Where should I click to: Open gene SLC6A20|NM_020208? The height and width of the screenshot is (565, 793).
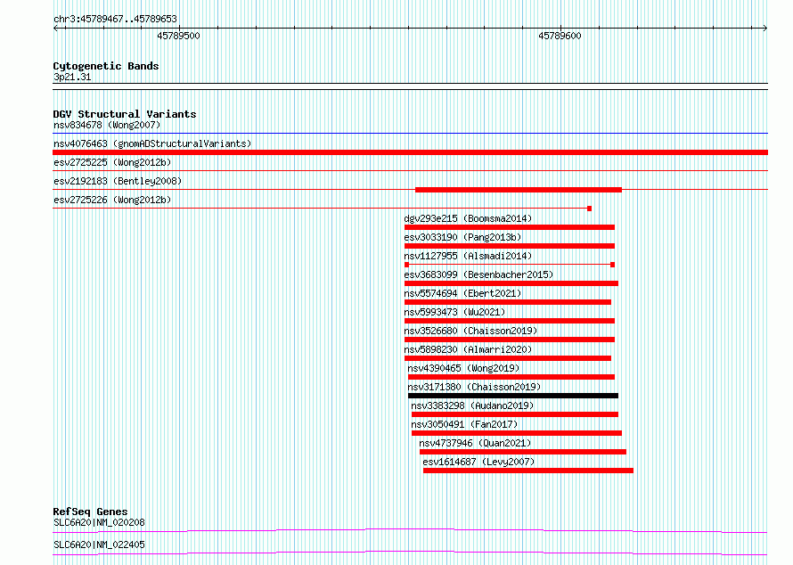(99, 522)
